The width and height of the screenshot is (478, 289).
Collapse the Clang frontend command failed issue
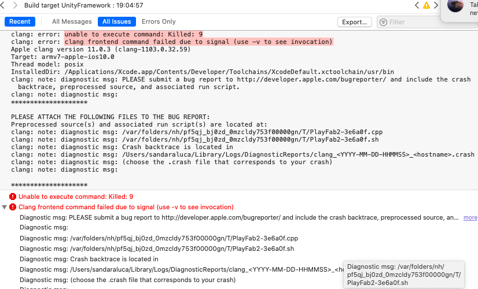pyautogui.click(x=4, y=207)
